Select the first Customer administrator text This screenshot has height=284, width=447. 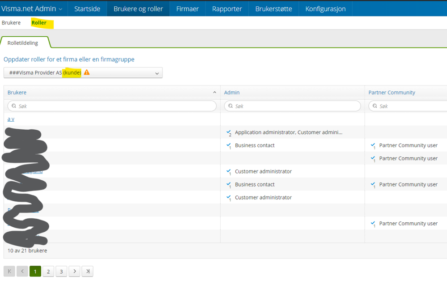(x=263, y=171)
